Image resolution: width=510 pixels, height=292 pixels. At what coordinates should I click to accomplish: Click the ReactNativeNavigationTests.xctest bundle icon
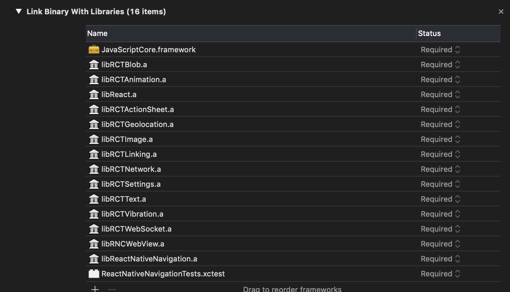pyautogui.click(x=94, y=274)
